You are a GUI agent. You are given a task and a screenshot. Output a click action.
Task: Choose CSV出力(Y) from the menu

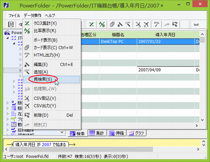(52, 106)
